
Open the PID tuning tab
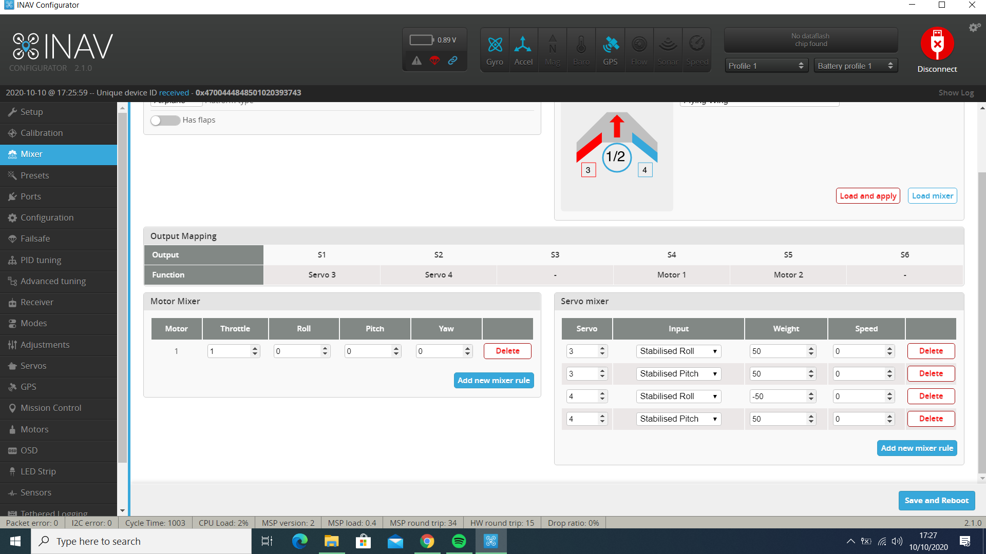click(x=41, y=260)
